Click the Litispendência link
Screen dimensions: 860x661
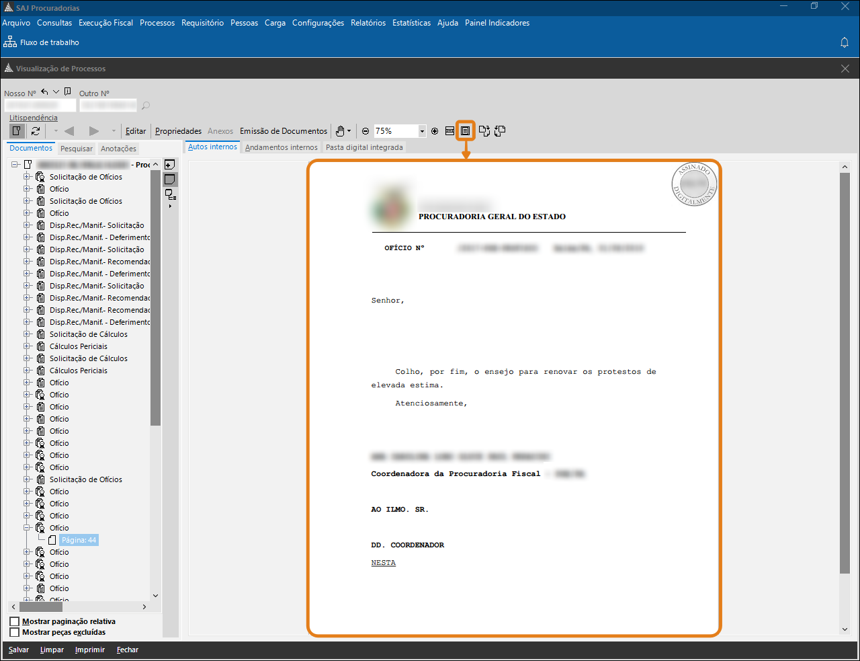(x=34, y=118)
